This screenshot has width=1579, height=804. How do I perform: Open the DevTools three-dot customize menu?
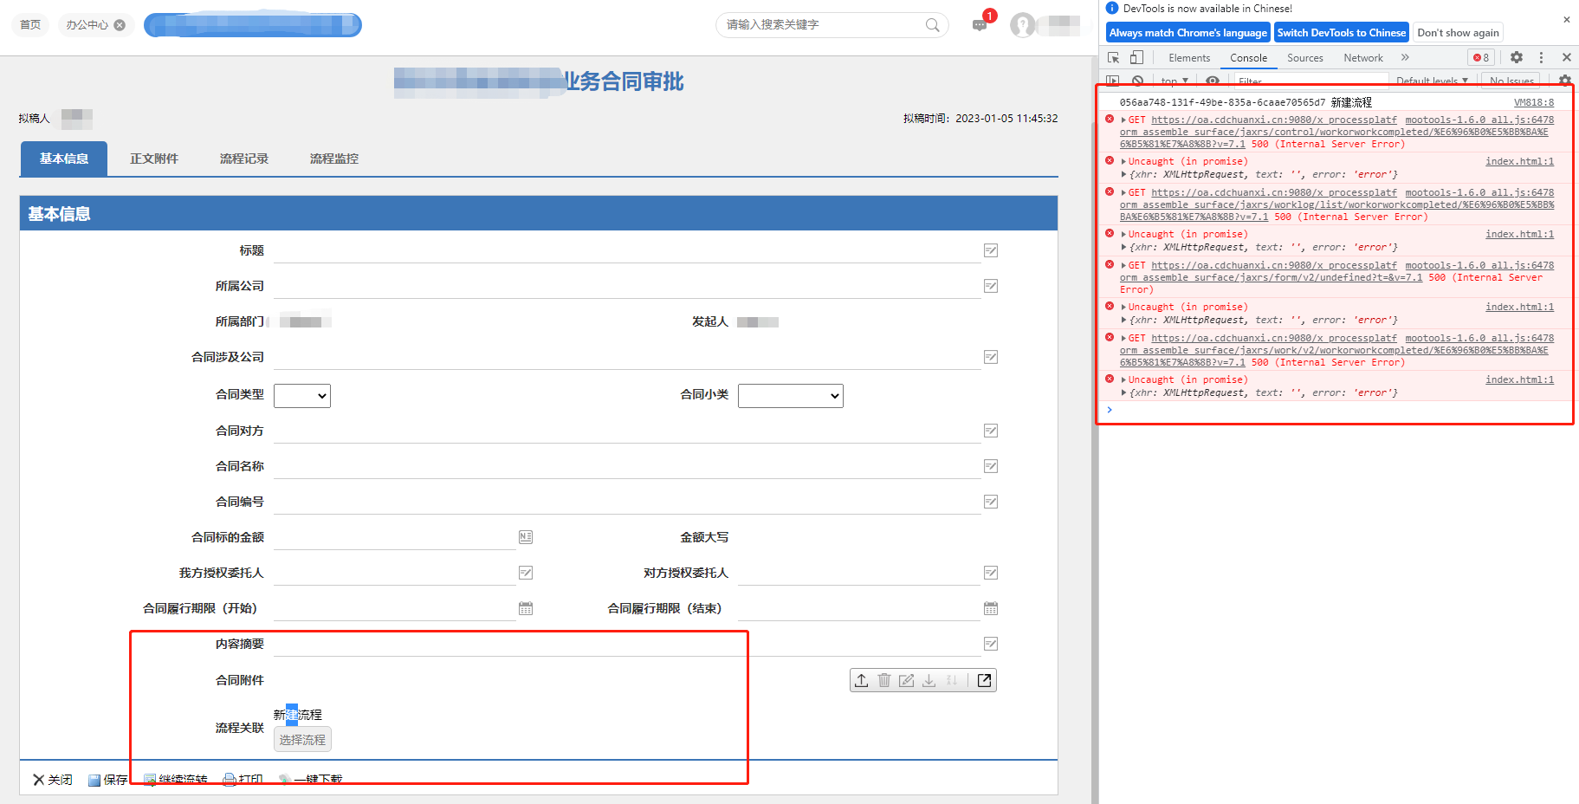[1541, 57]
